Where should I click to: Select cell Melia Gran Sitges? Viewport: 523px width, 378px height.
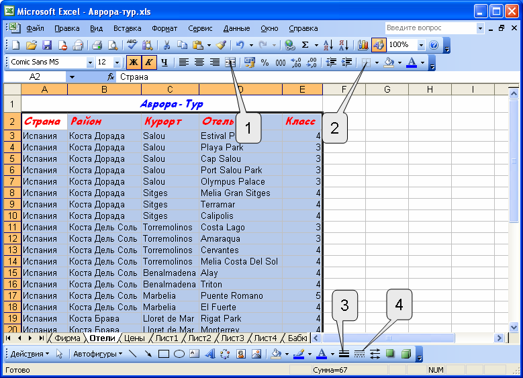tap(240, 193)
